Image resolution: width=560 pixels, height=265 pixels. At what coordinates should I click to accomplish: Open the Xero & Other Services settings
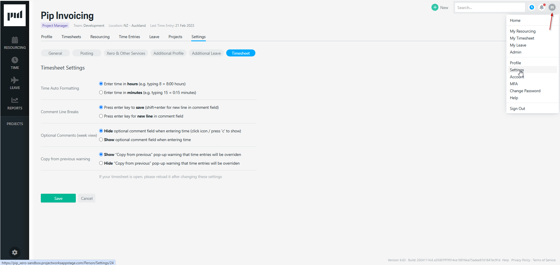126,53
